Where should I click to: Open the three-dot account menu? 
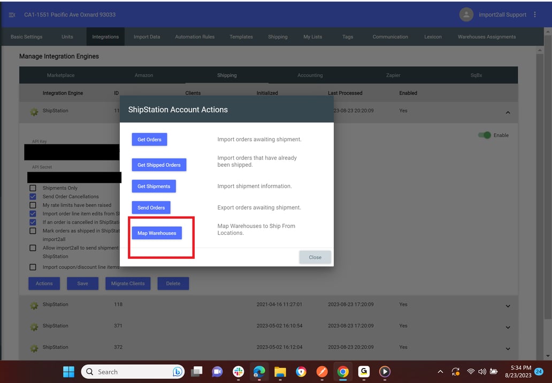(x=535, y=14)
